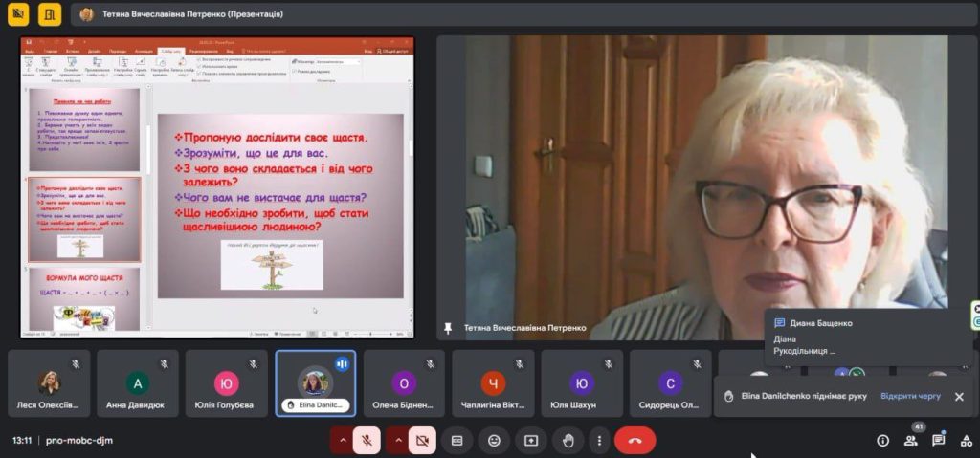Open meeting details info icon
This screenshot has height=458, width=980.
[882, 441]
